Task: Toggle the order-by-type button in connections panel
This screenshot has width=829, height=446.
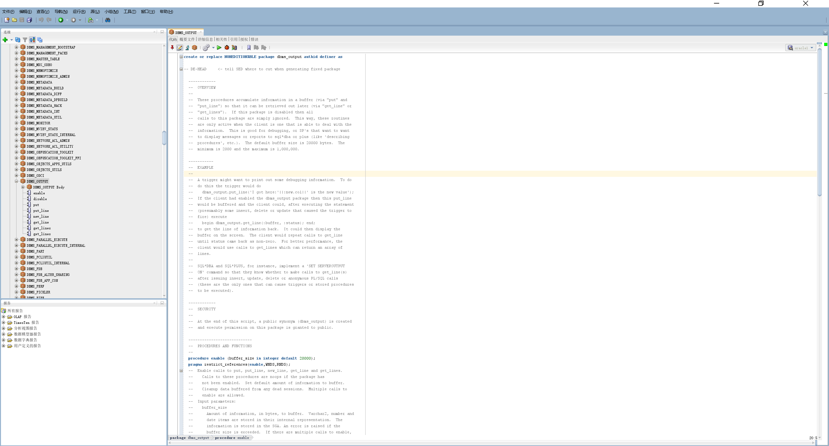Action: tap(32, 40)
